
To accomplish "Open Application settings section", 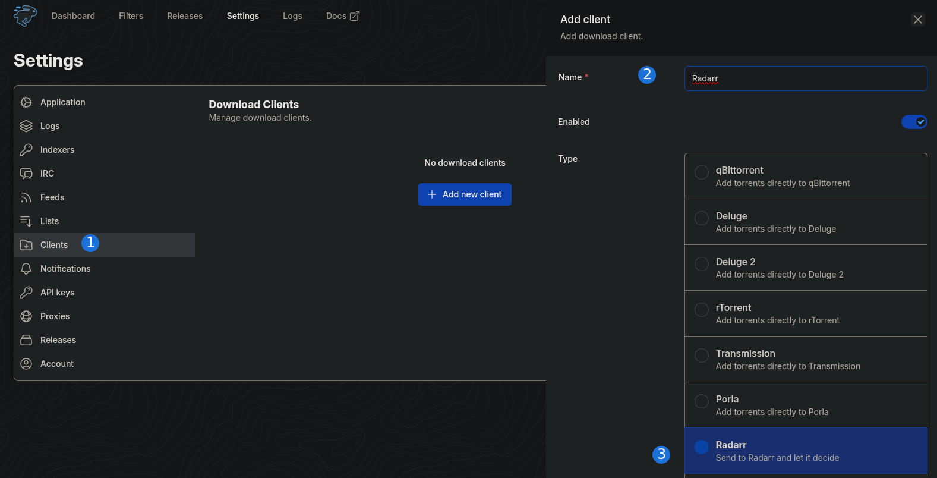I will pyautogui.click(x=105, y=102).
